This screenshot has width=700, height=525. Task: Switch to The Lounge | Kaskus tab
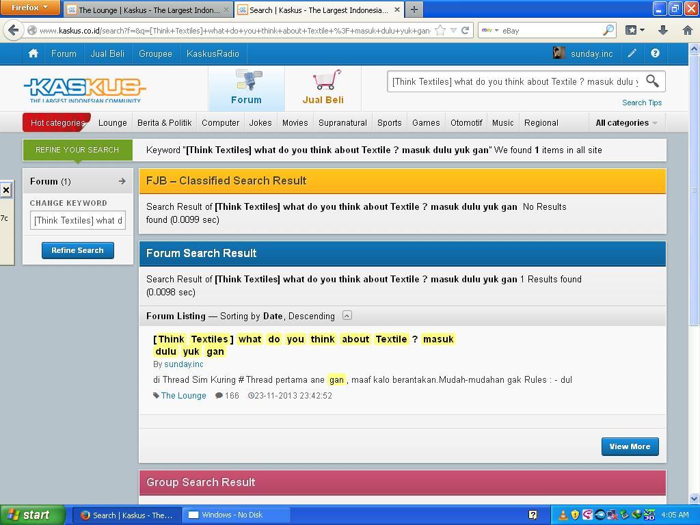click(x=148, y=10)
